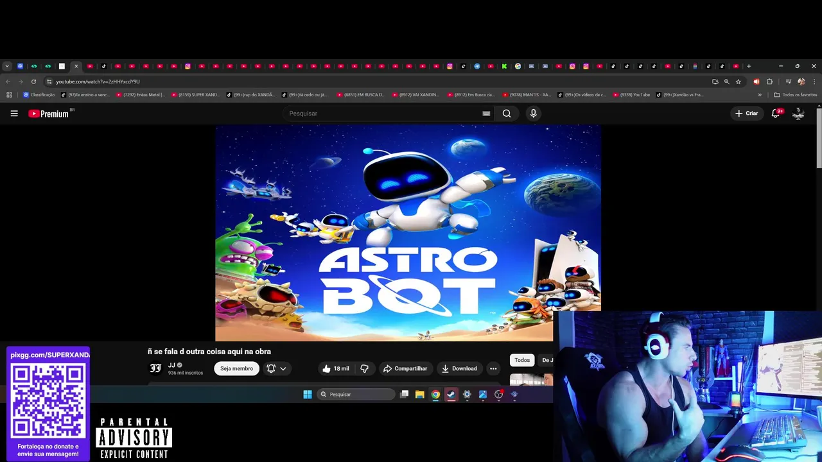This screenshot has width=822, height=462.
Task: Click the page vertical scrollbar
Action: tap(819, 138)
